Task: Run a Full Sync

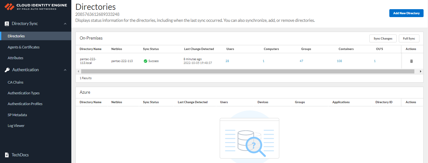Action: pos(409,39)
